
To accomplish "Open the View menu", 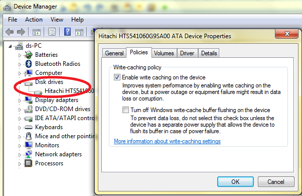I will point(57,20).
